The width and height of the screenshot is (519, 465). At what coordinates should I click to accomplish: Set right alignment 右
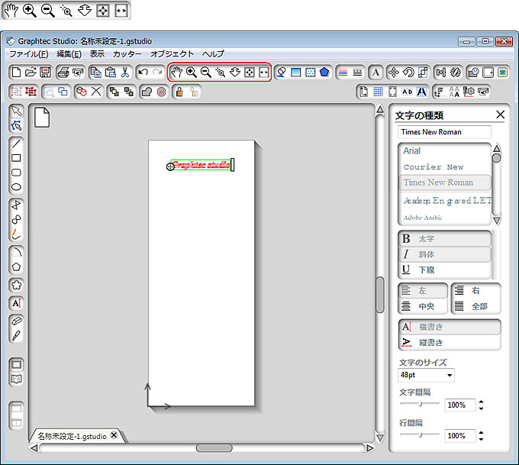coord(476,291)
